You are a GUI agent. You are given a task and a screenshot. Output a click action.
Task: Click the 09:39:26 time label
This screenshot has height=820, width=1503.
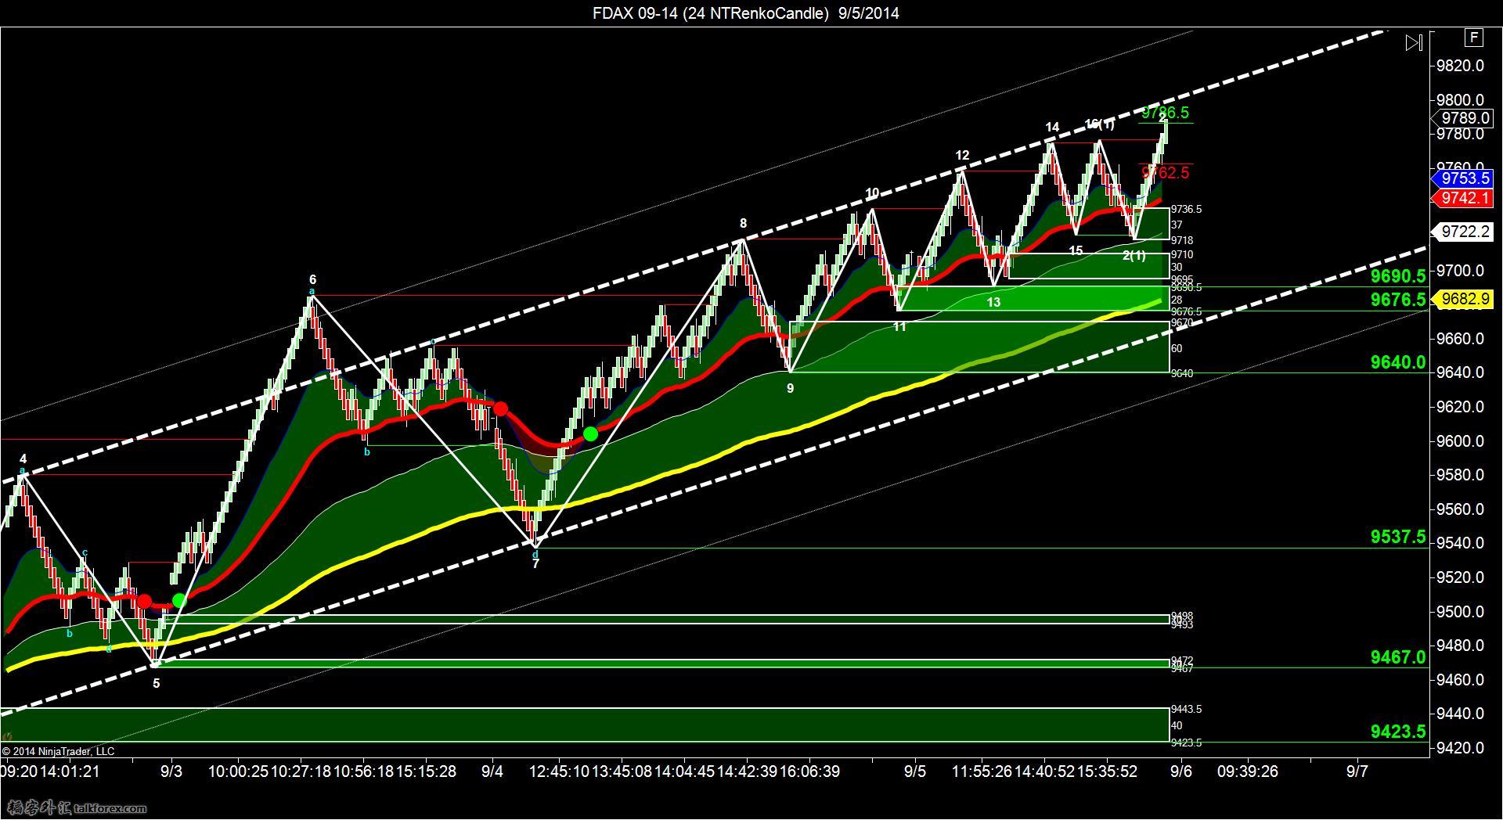coord(1247,771)
